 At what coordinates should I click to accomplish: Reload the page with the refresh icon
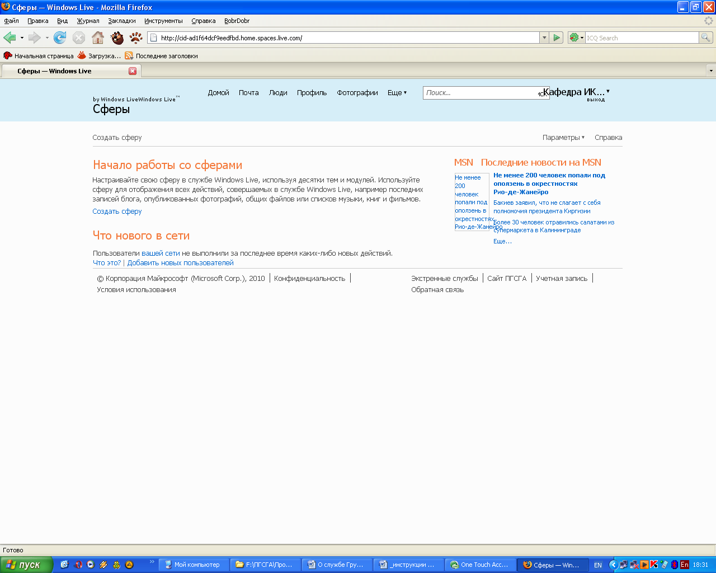pos(60,37)
